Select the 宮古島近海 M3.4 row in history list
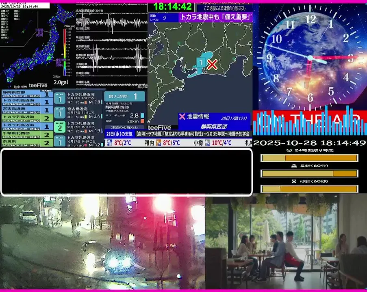Viewport: 367px width, 292px height. click(27, 110)
